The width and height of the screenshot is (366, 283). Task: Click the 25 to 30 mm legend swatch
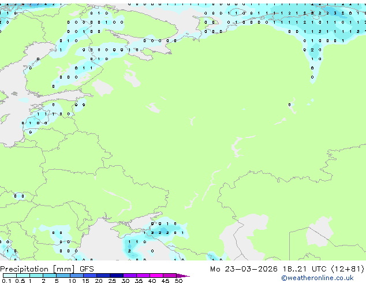(116, 275)
